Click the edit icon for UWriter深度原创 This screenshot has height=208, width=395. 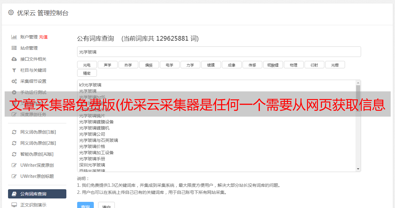(x=14, y=165)
